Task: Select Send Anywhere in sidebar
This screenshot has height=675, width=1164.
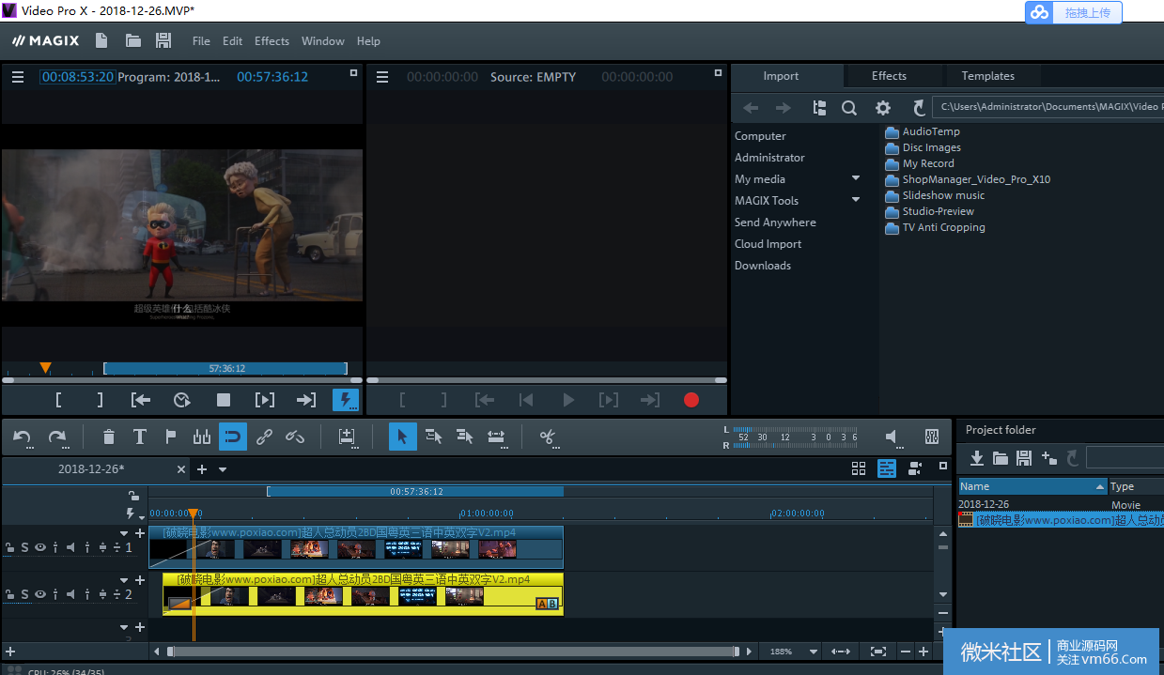Action: point(775,222)
